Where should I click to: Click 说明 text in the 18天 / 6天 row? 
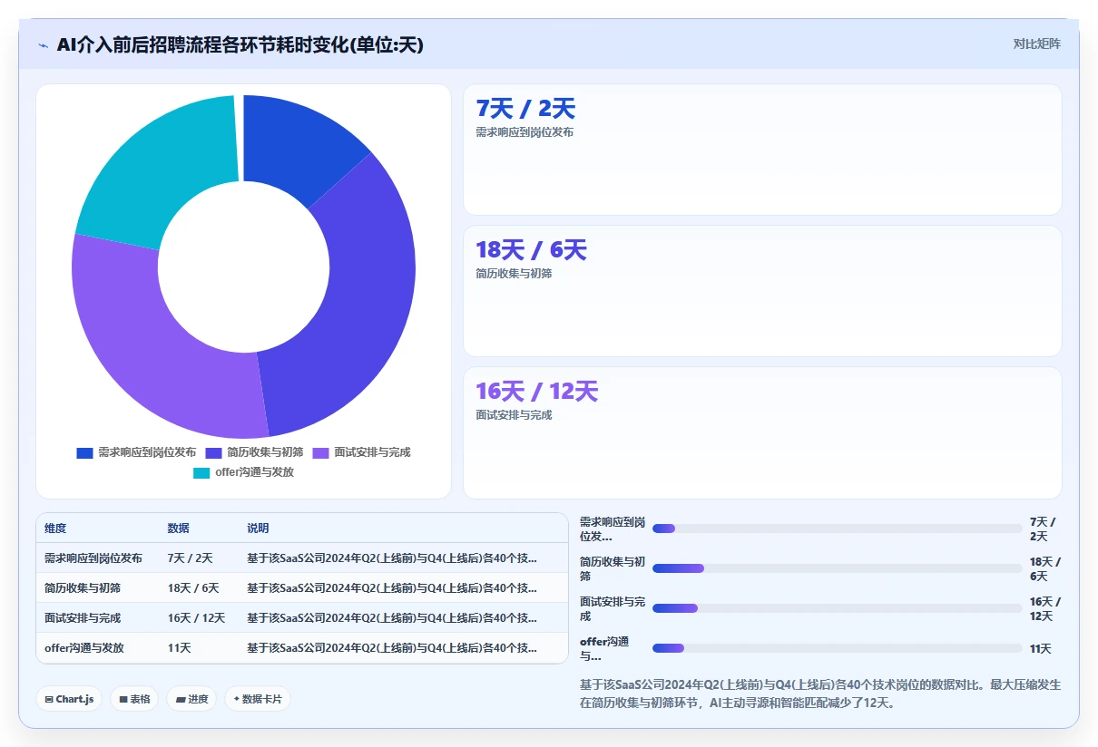tap(392, 588)
